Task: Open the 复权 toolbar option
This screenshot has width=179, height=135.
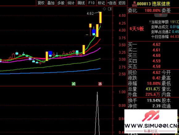Action: click(41, 3)
